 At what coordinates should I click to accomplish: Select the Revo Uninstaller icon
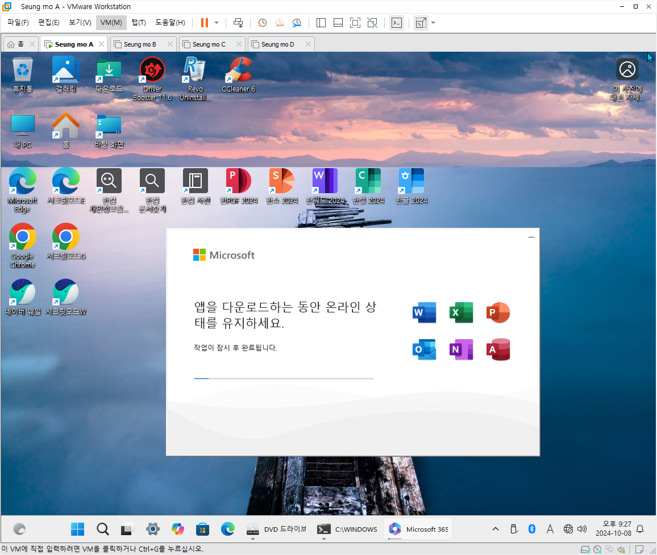coord(196,79)
